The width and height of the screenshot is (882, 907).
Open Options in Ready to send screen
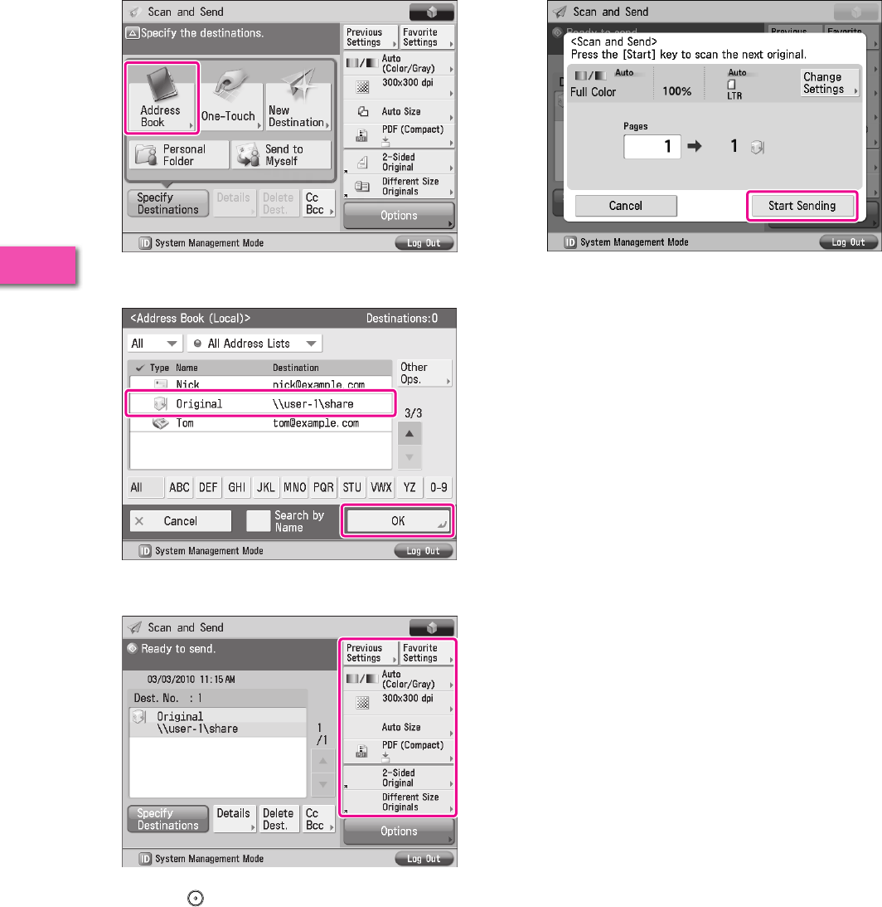[399, 831]
